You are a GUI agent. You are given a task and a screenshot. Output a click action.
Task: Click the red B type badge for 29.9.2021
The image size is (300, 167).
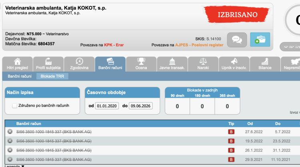231,159
